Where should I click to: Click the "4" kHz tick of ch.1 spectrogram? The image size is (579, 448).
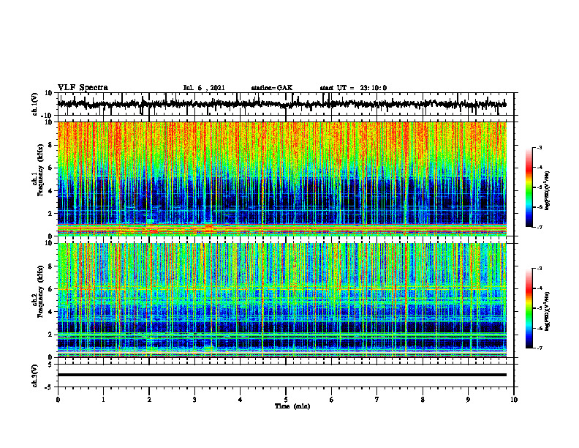51,191
